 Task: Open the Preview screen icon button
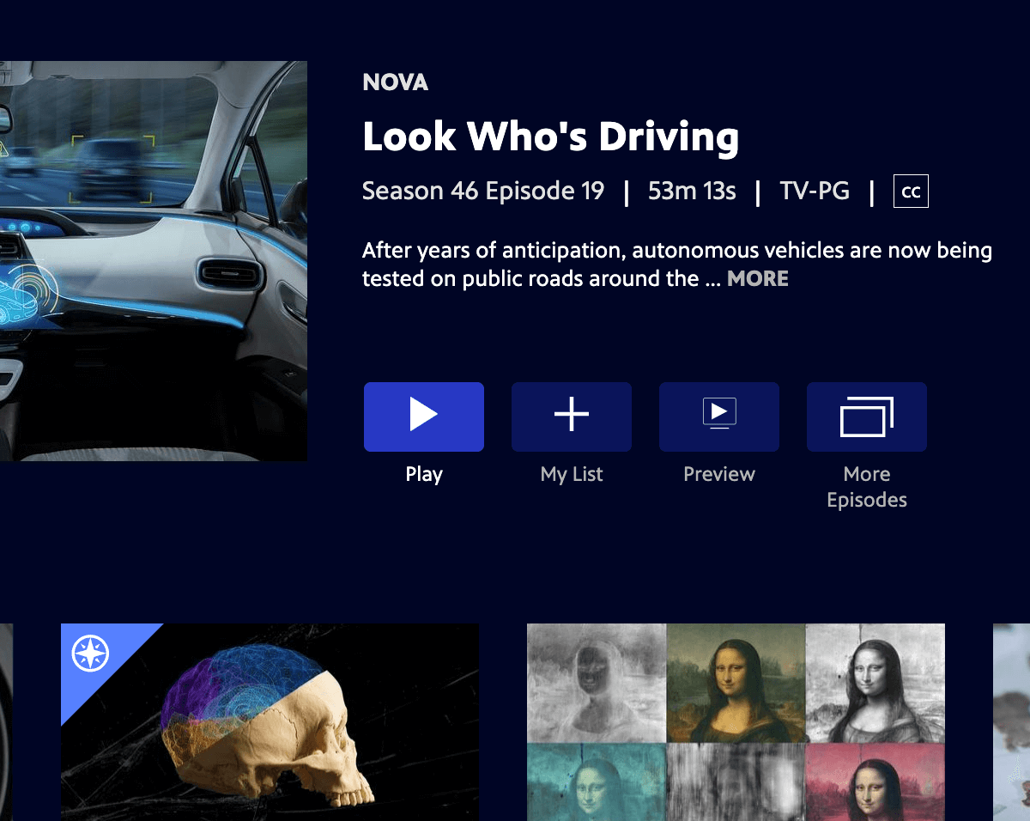(x=719, y=417)
